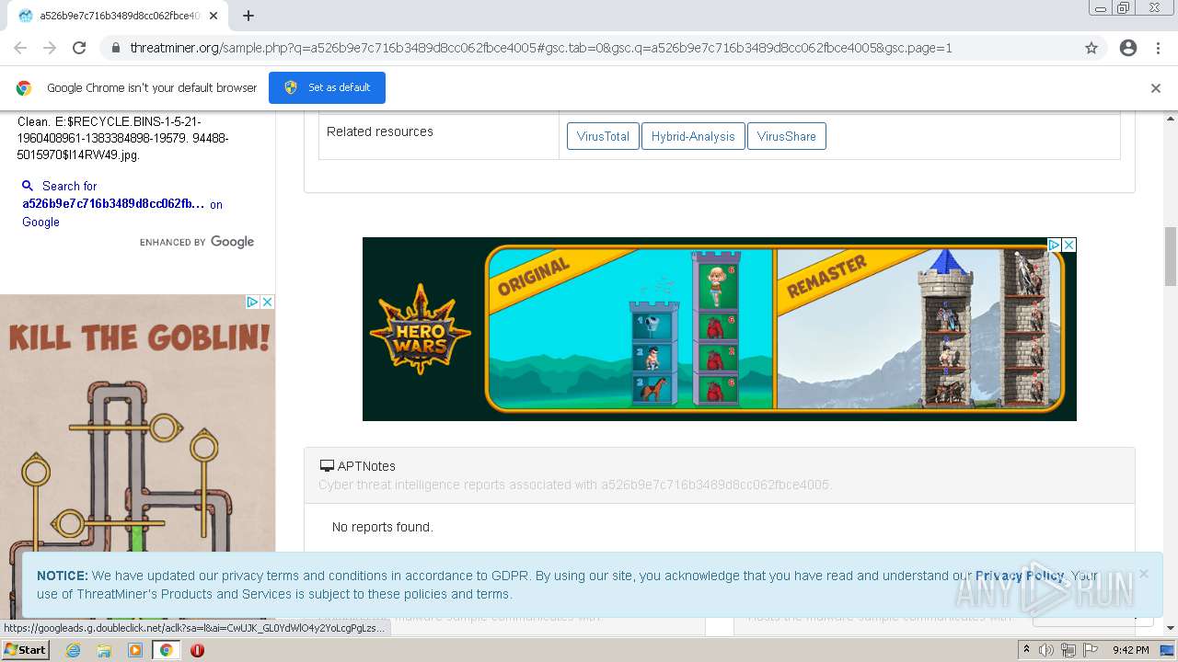The height and width of the screenshot is (662, 1178).
Task: Show hidden system tray icons
Action: (x=1026, y=650)
